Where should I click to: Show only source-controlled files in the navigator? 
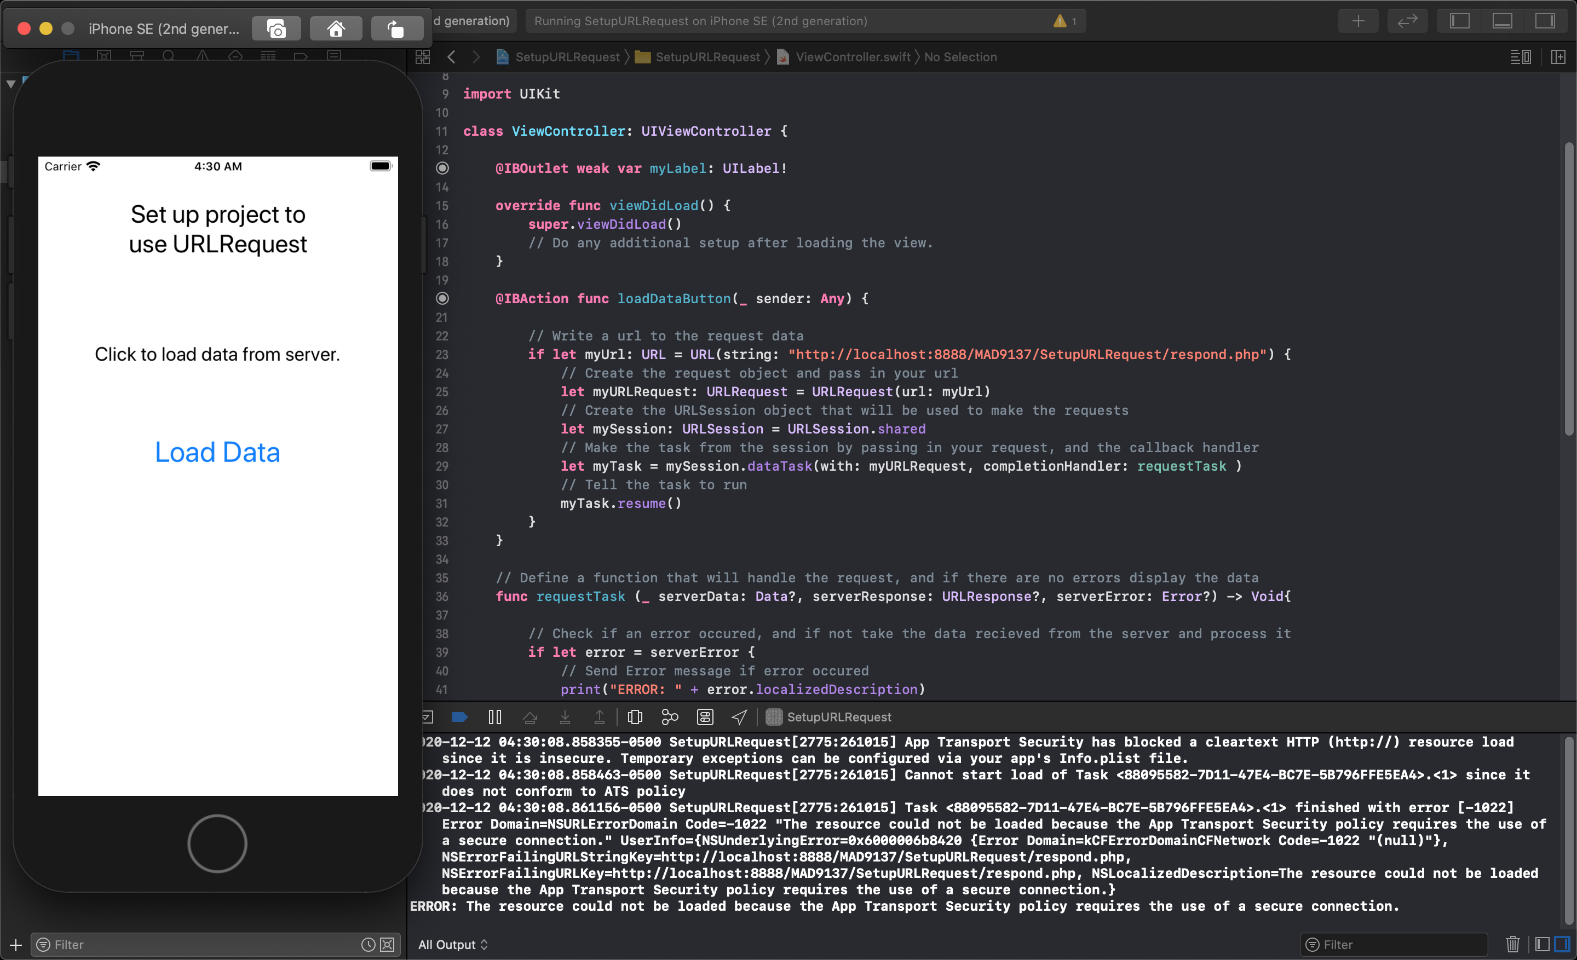tap(387, 945)
